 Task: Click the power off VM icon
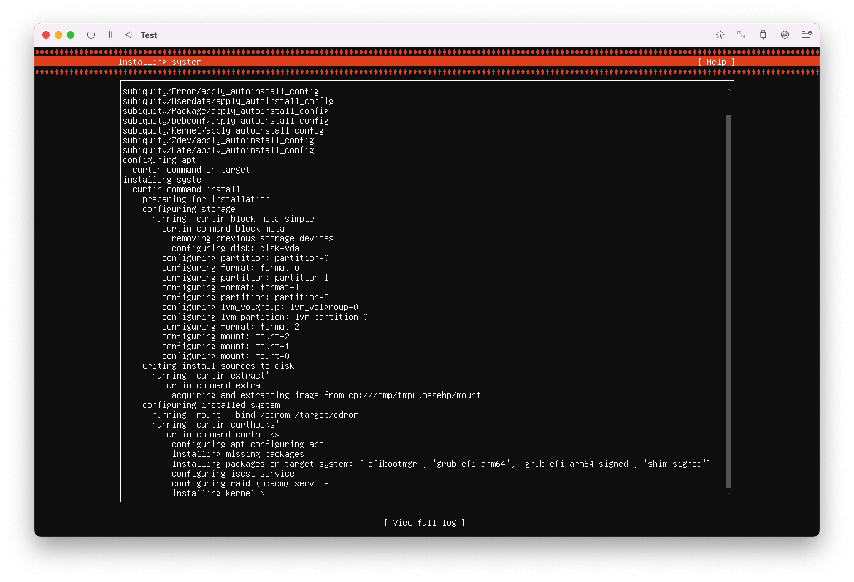(x=91, y=35)
